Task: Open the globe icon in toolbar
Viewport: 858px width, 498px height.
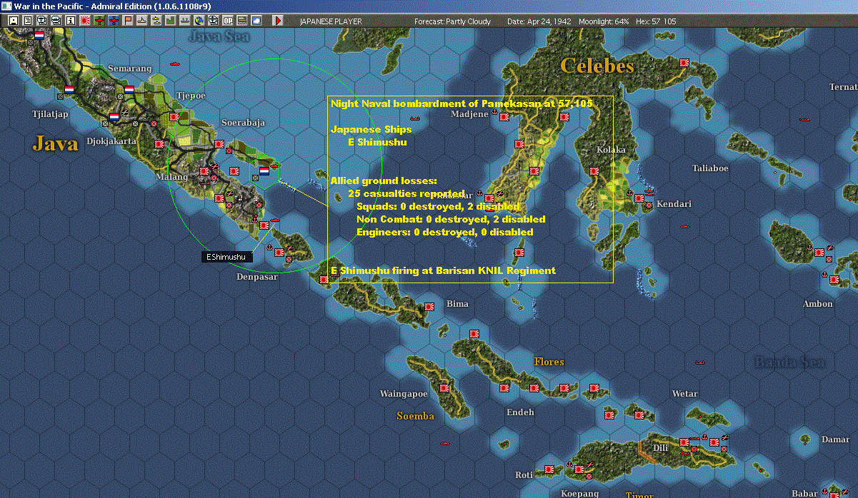Action: click(x=199, y=21)
